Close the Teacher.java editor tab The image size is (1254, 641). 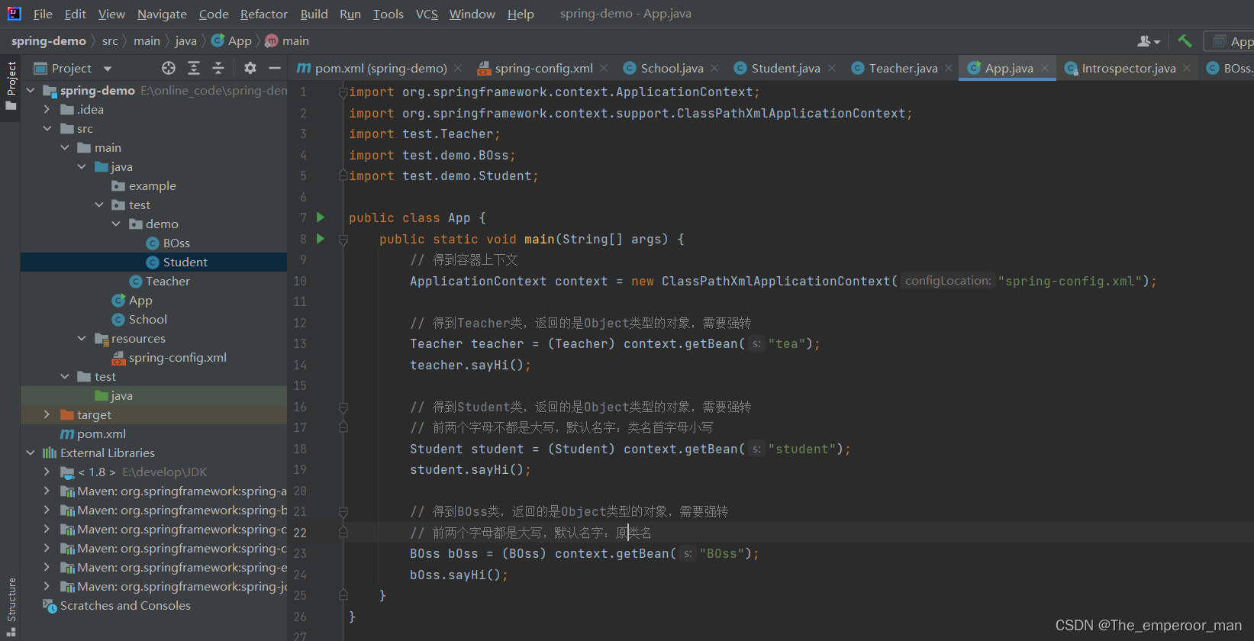[949, 68]
